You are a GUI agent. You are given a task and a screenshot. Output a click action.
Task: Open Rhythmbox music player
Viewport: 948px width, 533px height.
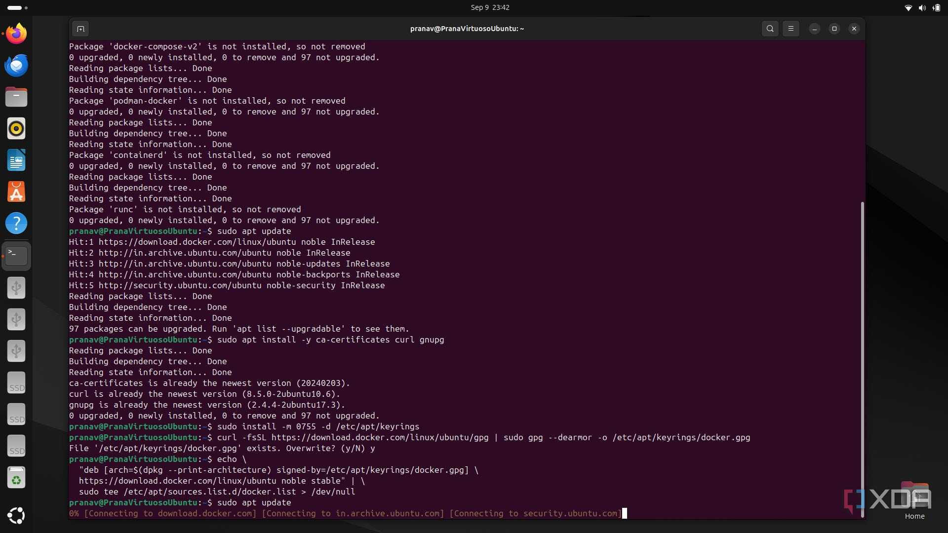16,128
